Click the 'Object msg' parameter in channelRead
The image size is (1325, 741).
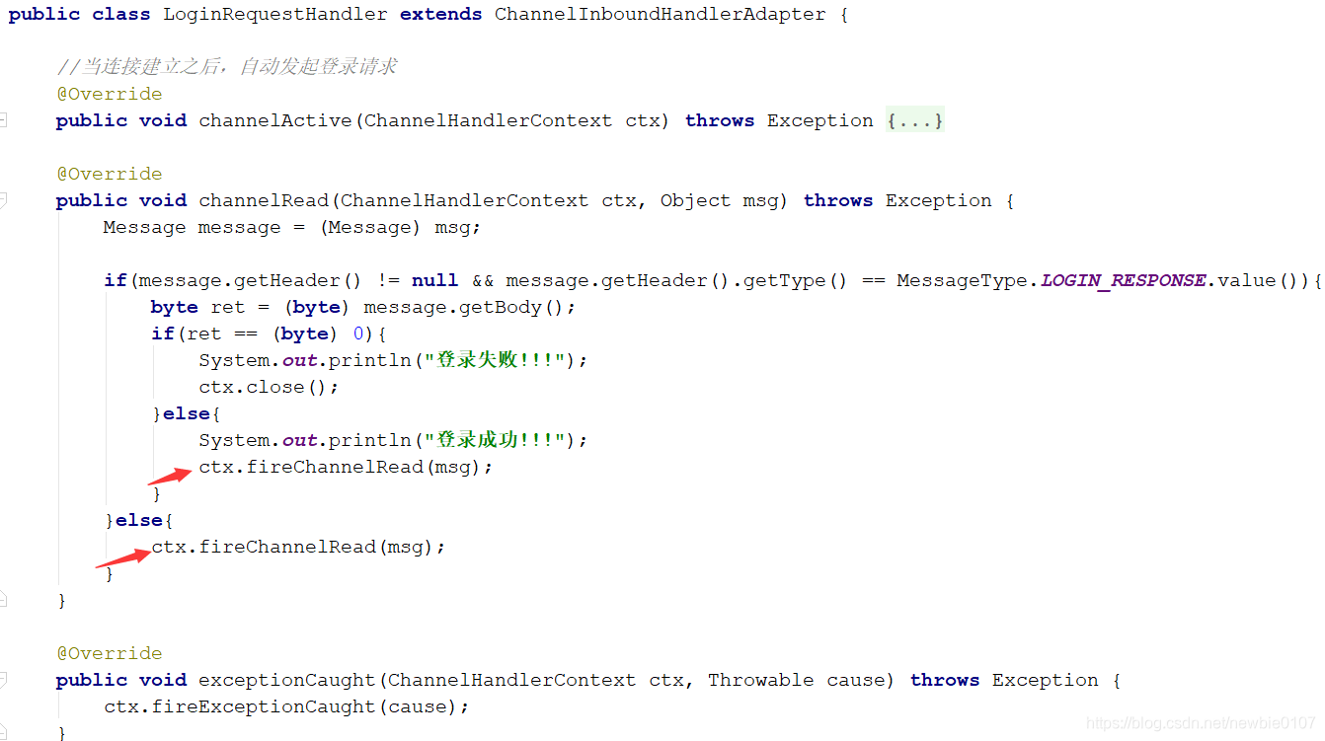pyautogui.click(x=720, y=200)
